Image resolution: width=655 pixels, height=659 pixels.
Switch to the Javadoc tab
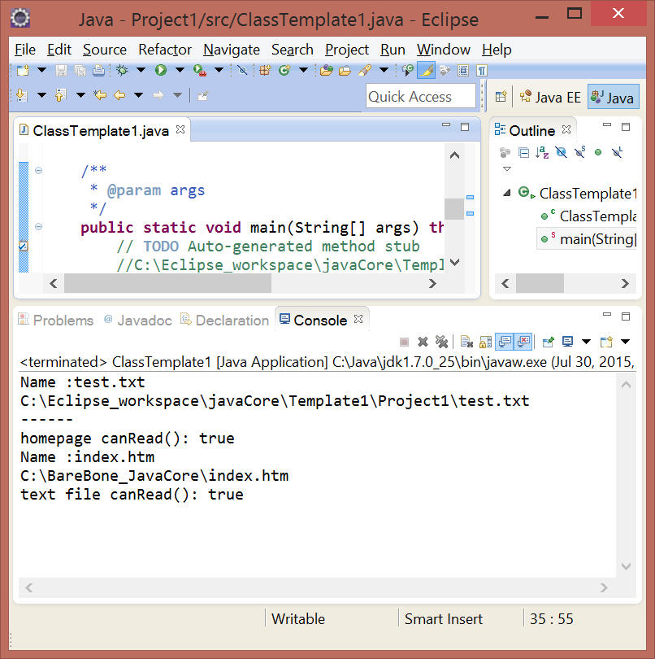[138, 321]
